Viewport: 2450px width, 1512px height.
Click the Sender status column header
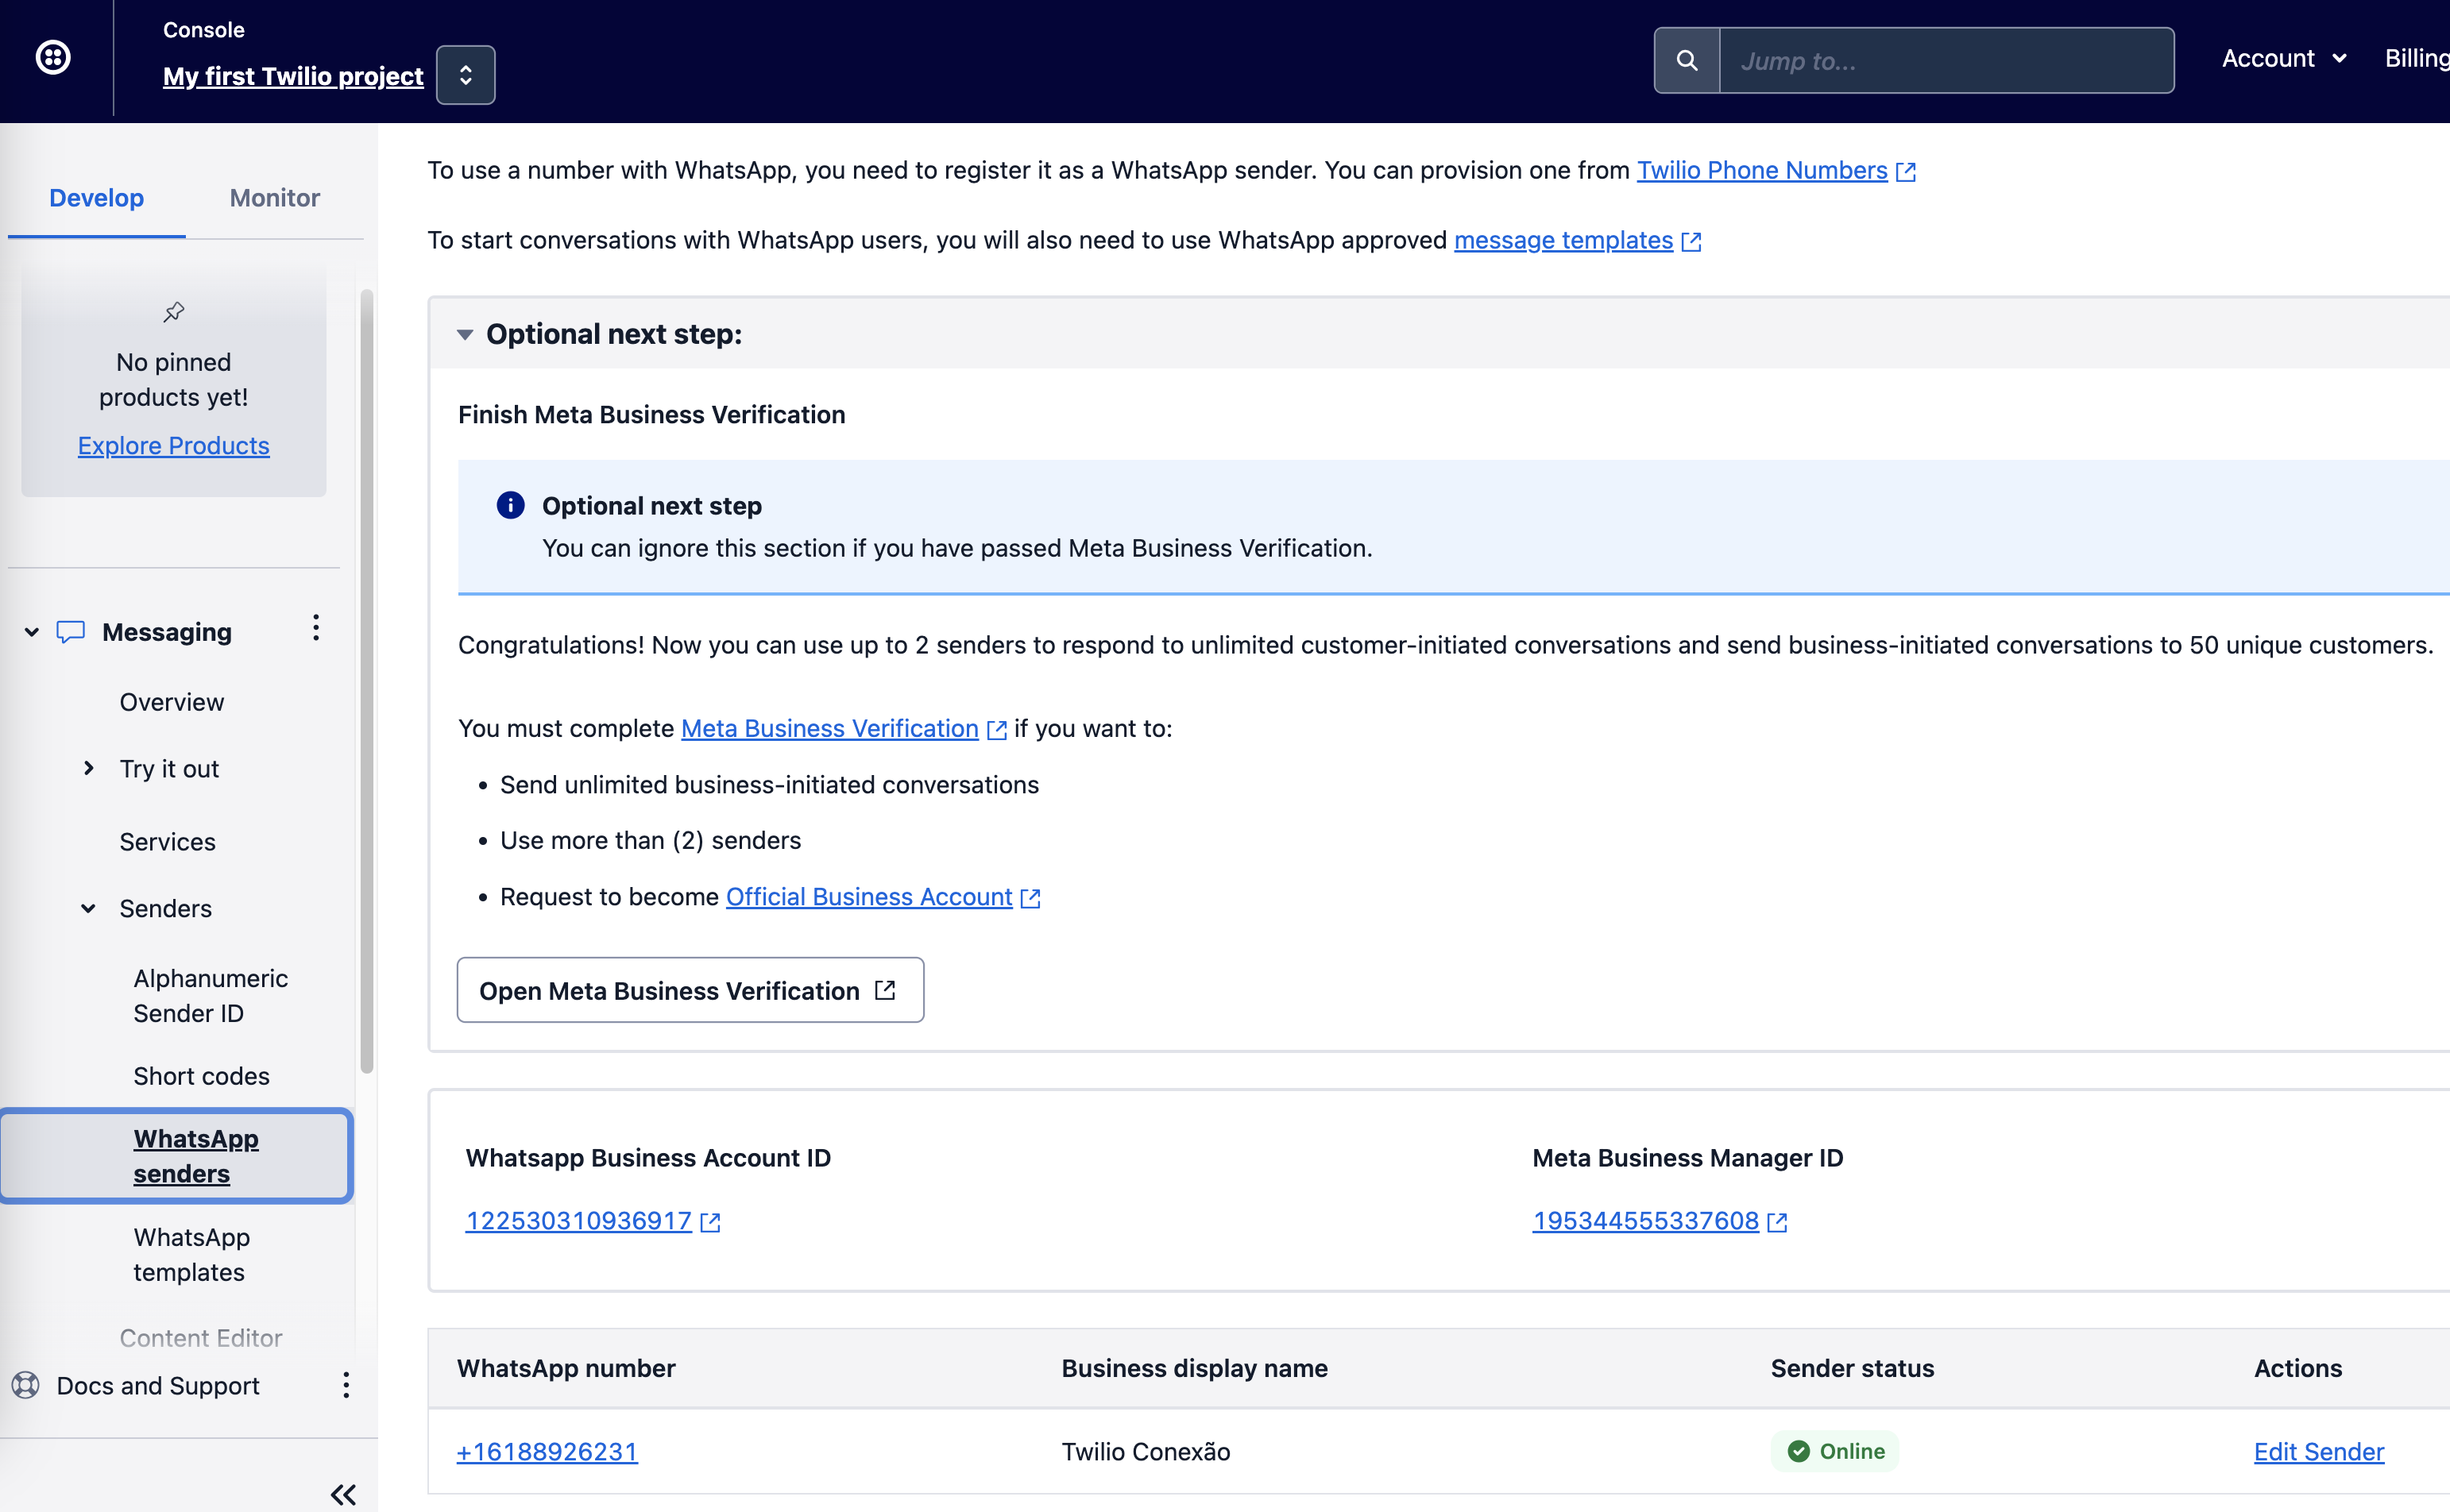tap(1852, 1368)
